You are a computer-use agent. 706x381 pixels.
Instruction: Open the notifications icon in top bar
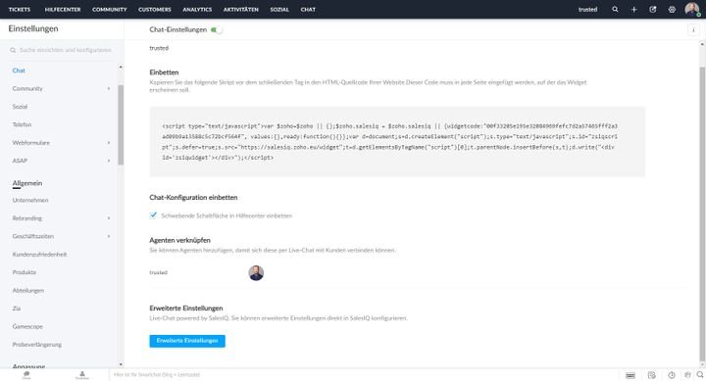pyautogui.click(x=653, y=10)
